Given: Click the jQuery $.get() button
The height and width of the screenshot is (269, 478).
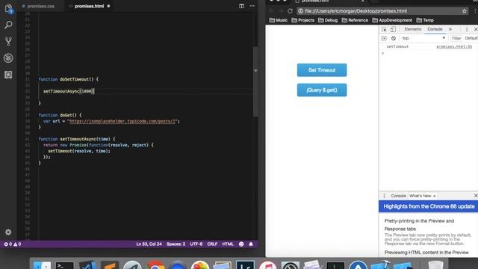Looking at the screenshot, I should [x=322, y=90].
